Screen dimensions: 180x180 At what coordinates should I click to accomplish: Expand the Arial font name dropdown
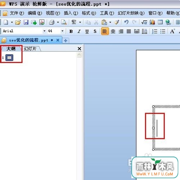pyautogui.click(x=44, y=31)
